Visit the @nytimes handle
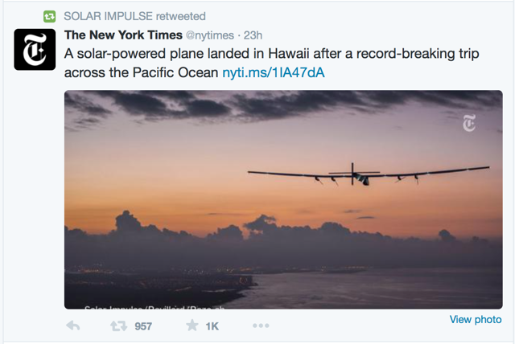 pyautogui.click(x=210, y=35)
